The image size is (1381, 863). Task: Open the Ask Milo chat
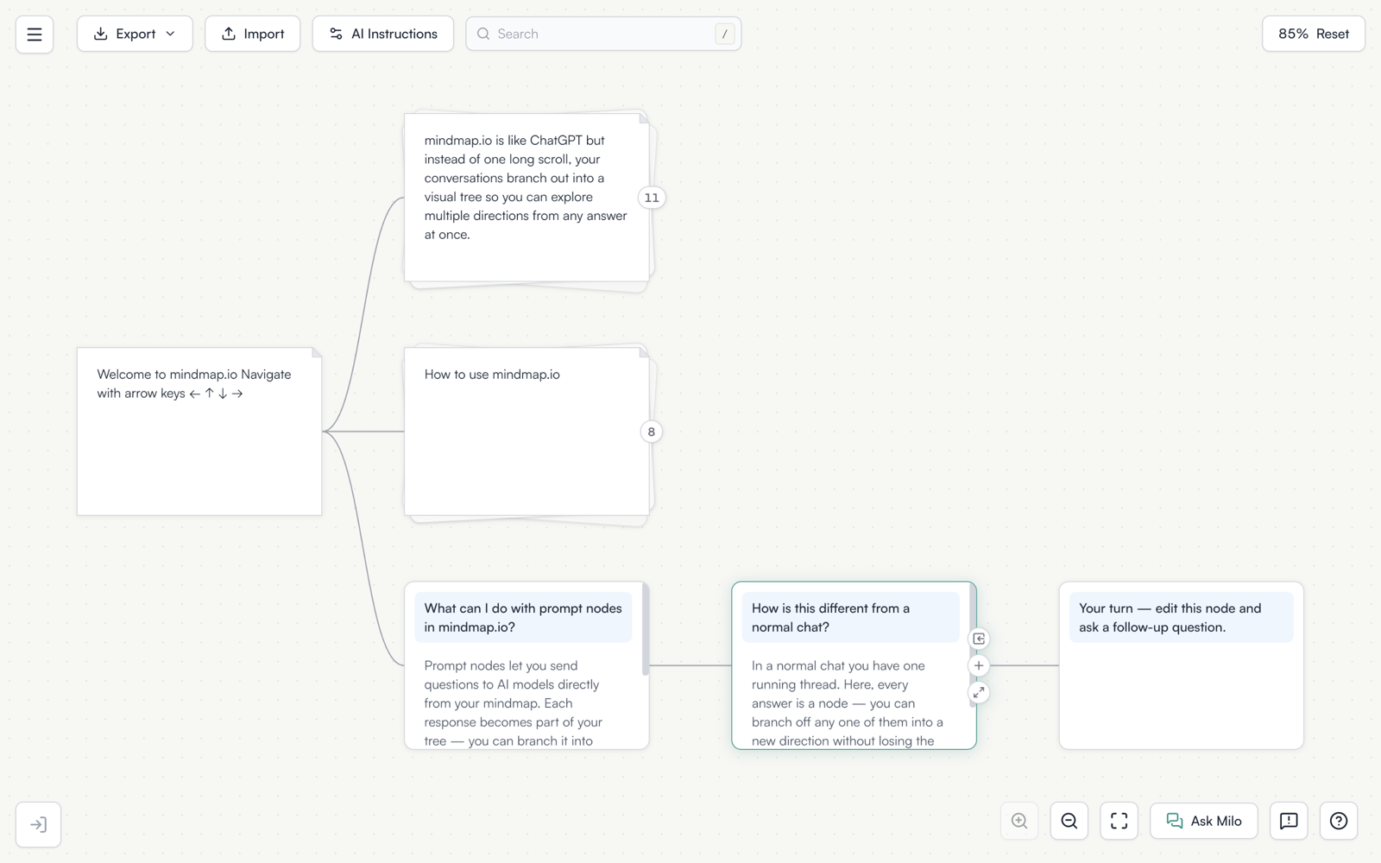[1204, 821]
